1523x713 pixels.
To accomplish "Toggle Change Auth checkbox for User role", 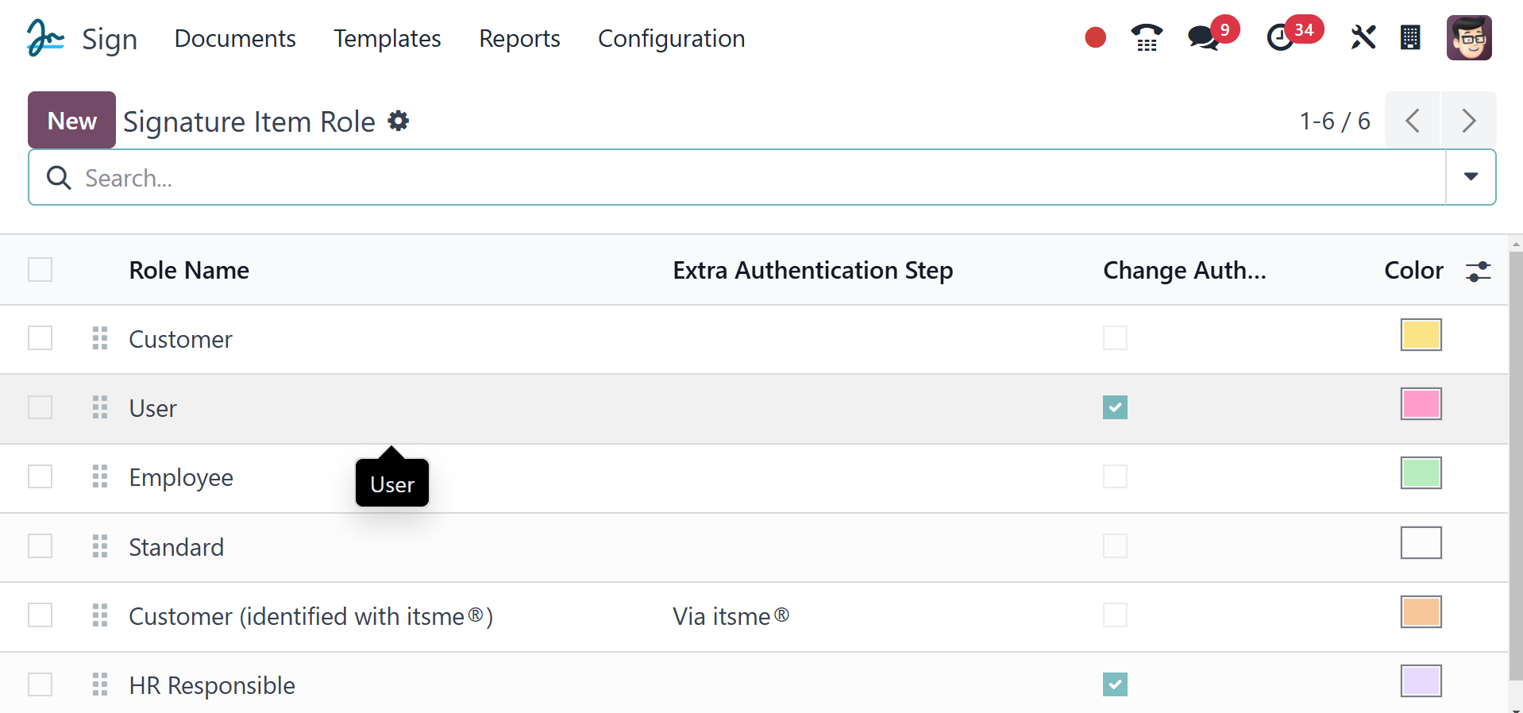I will [1115, 407].
